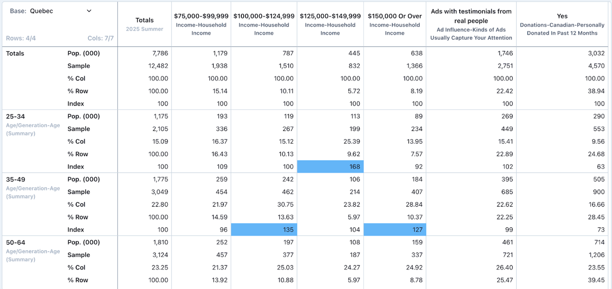
Task: Click the Totals row label
Action: click(x=15, y=53)
